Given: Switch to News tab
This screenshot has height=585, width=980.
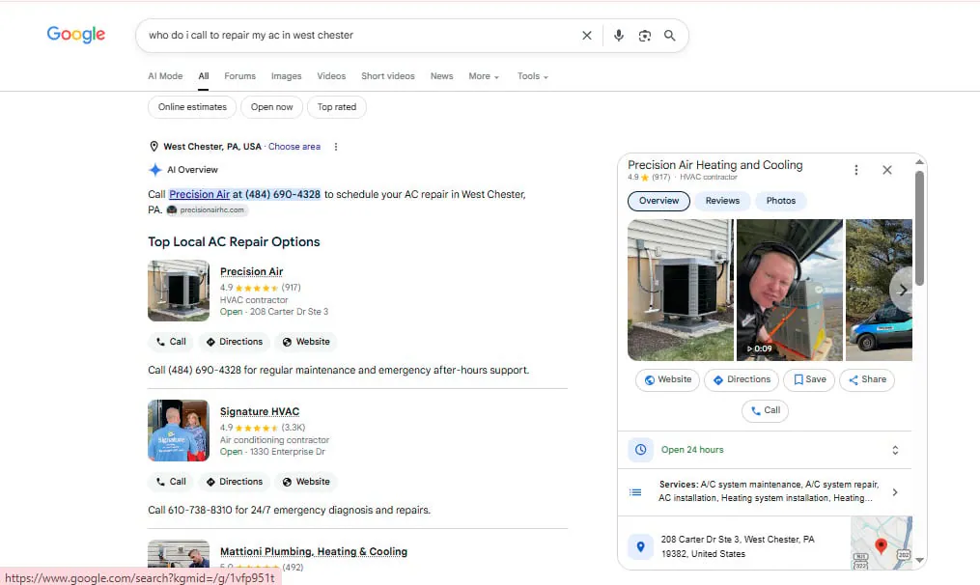Looking at the screenshot, I should [441, 76].
